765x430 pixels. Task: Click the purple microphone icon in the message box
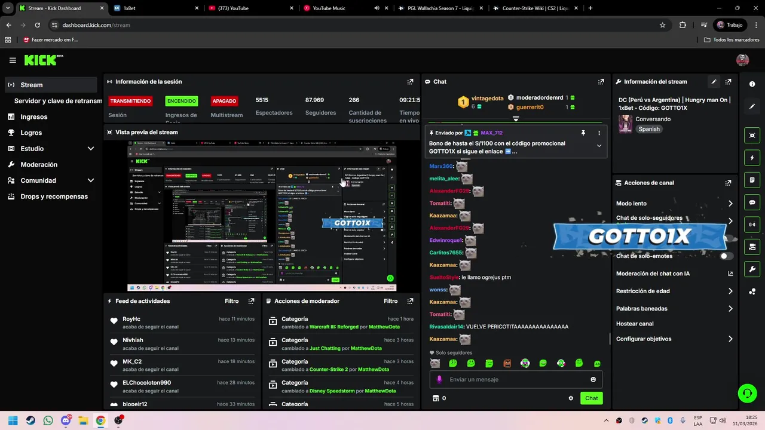click(439, 379)
